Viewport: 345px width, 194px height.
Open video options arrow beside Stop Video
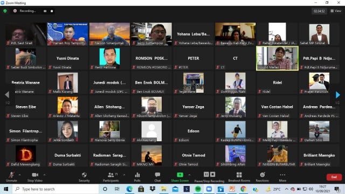tap(44, 175)
